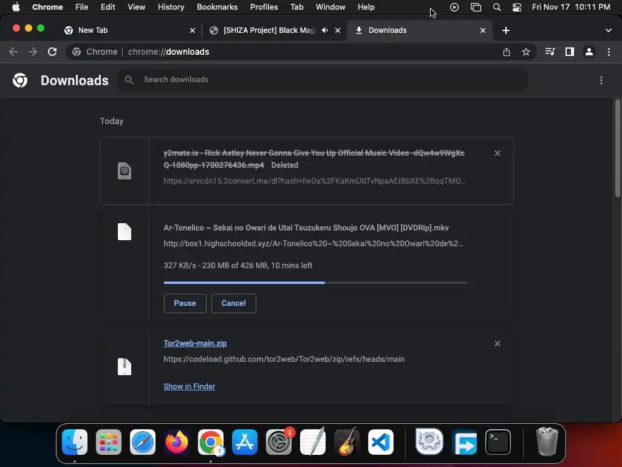This screenshot has height=467, width=622.
Task: Click the screen mirroring icon in menu bar
Action: [476, 7]
